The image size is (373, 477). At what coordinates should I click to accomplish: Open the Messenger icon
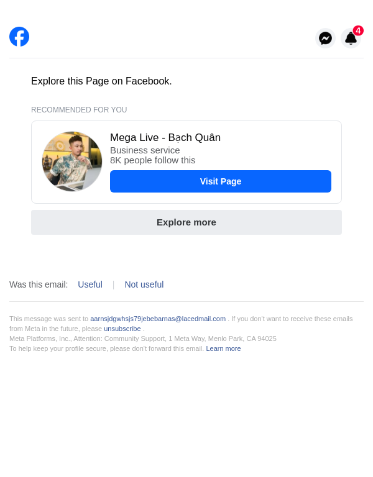(325, 39)
